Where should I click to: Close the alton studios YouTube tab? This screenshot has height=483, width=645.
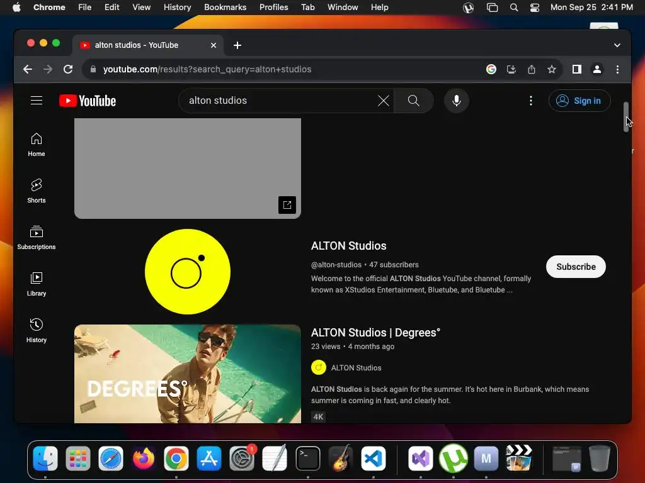pyautogui.click(x=214, y=45)
